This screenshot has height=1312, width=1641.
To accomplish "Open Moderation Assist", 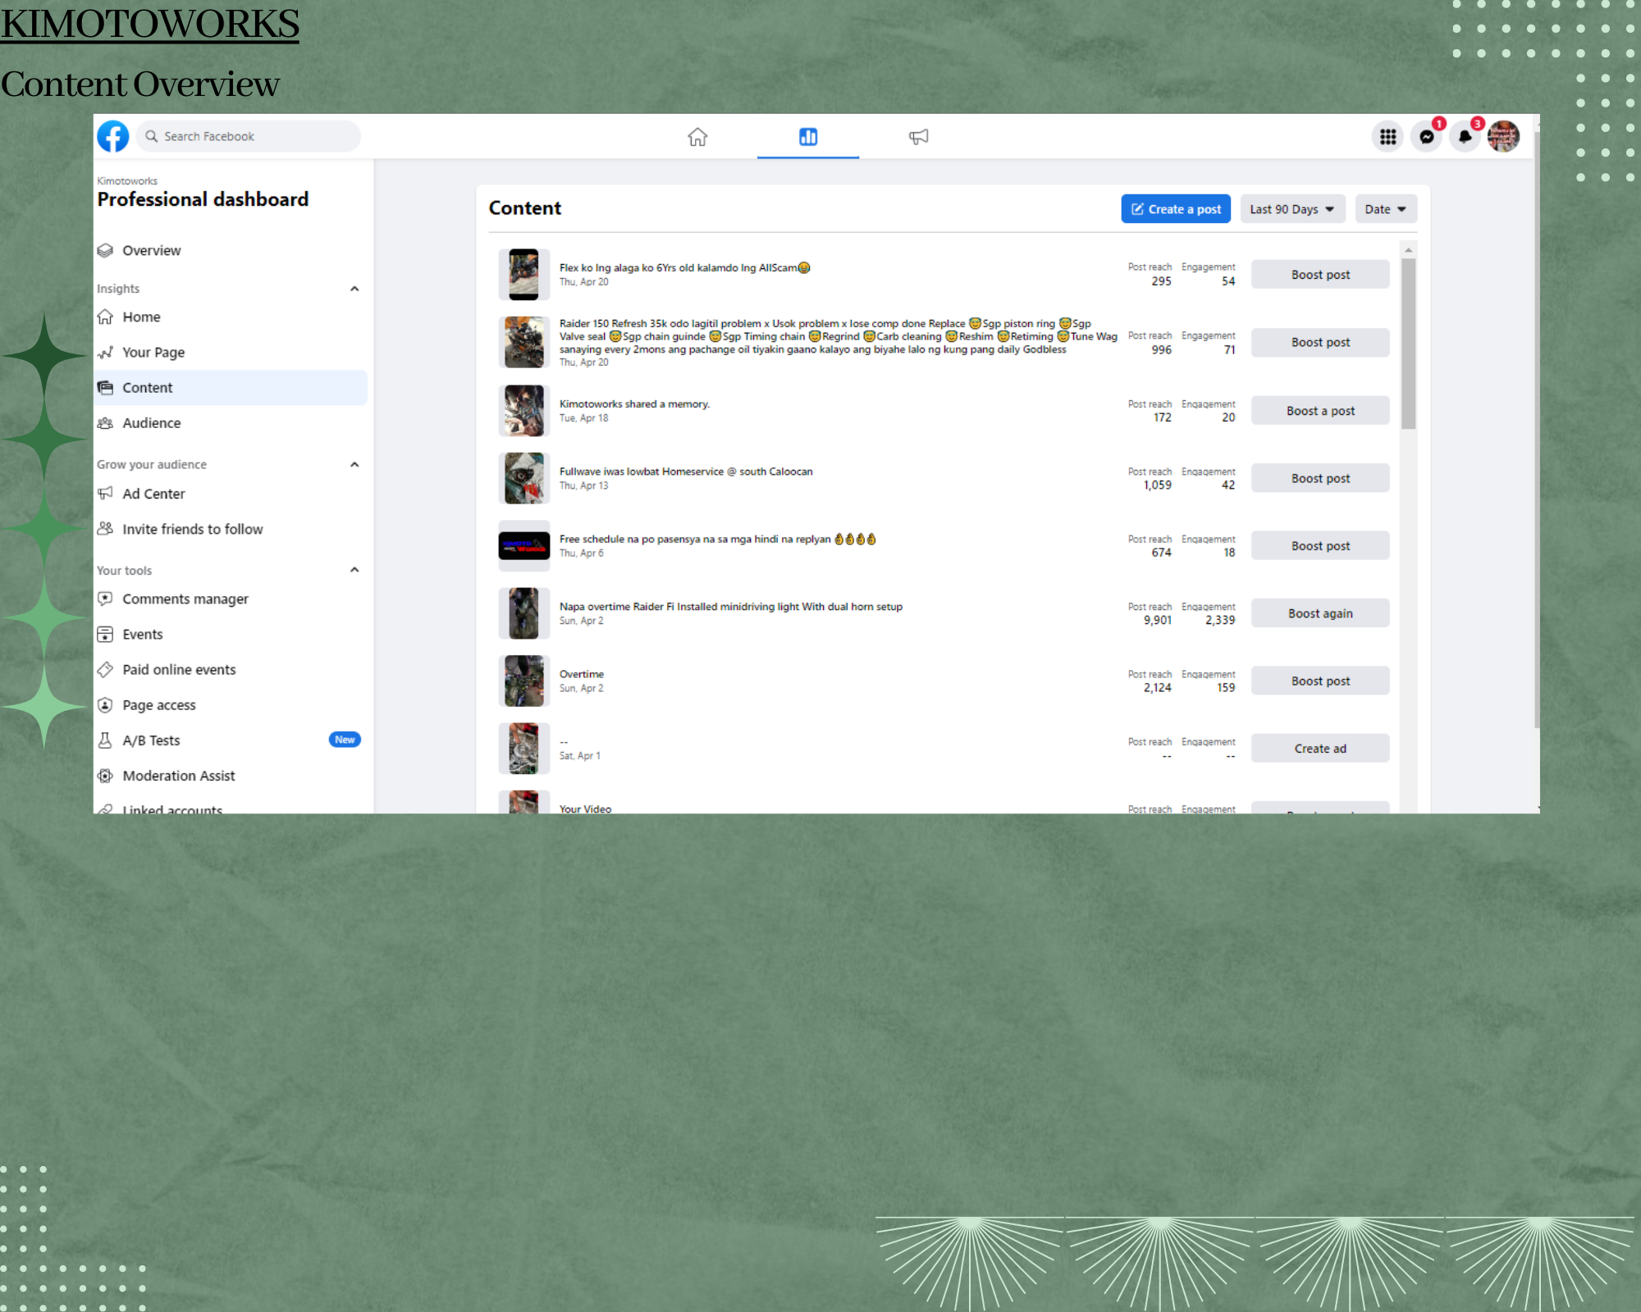I will (x=231, y=776).
